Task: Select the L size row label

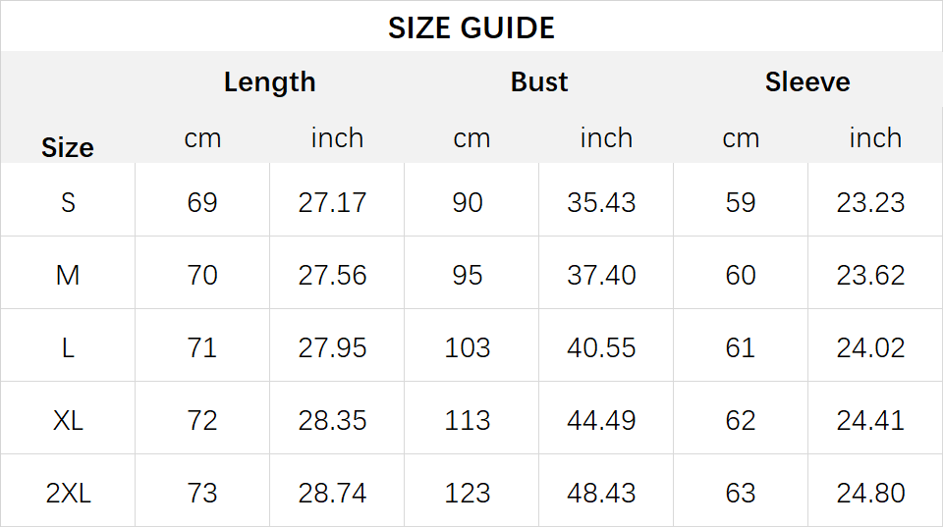Action: [68, 348]
